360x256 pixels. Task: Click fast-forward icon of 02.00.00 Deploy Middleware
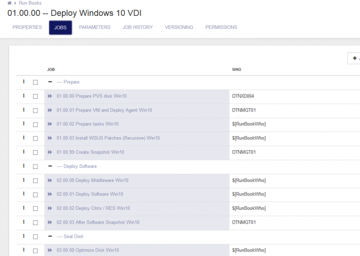point(50,180)
